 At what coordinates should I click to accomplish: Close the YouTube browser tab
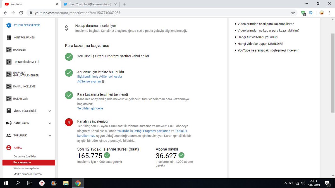tap(57, 4)
